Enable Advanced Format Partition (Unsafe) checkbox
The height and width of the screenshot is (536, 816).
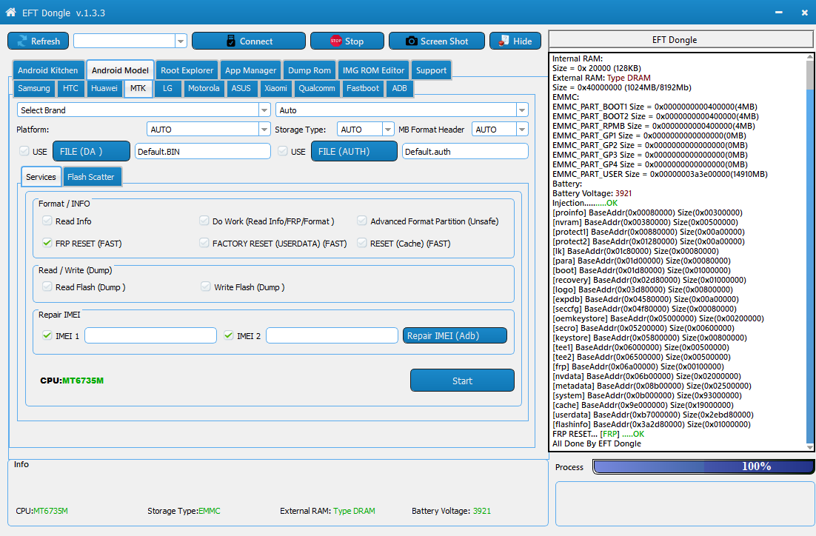coord(361,221)
